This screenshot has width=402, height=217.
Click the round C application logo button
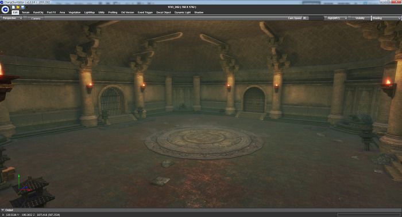pos(5,10)
